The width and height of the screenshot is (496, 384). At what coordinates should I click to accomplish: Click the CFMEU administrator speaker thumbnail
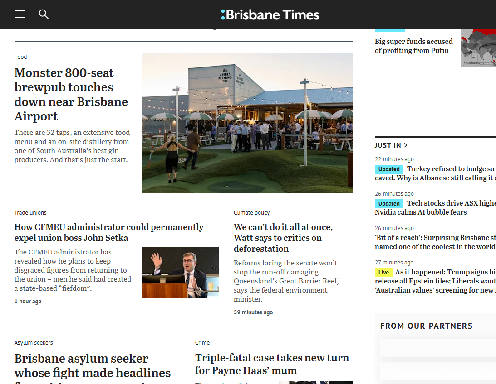tap(180, 273)
